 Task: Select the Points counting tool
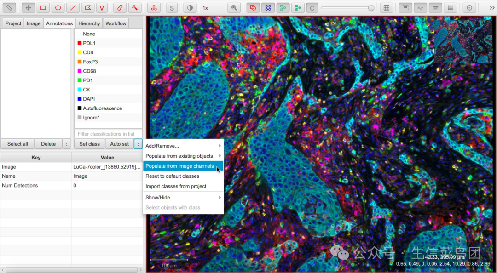154,8
